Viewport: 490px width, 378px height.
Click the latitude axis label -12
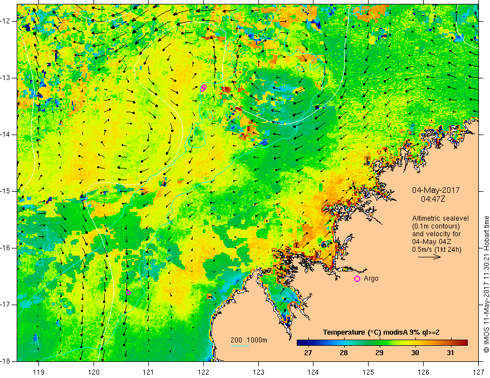pyautogui.click(x=6, y=21)
